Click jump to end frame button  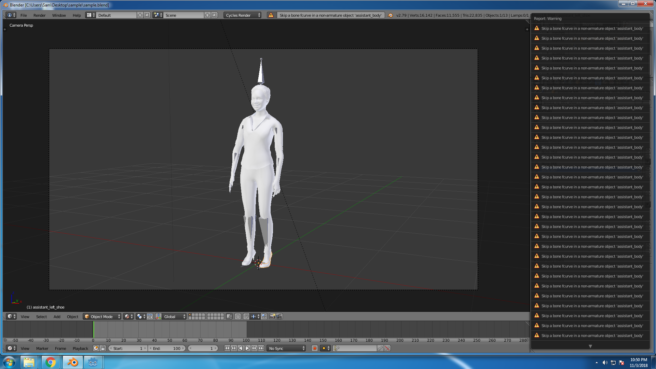(261, 348)
